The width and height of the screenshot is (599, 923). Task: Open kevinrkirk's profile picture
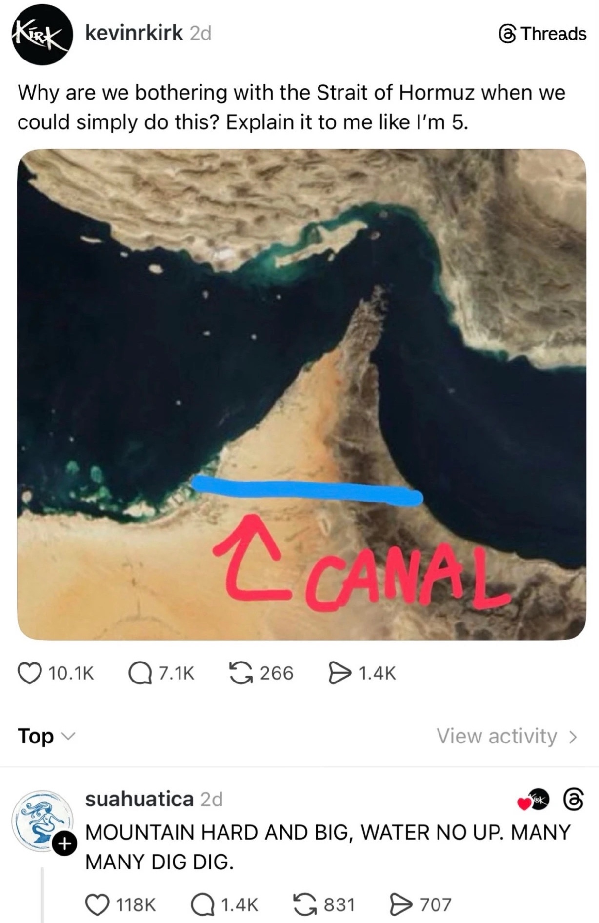(43, 35)
